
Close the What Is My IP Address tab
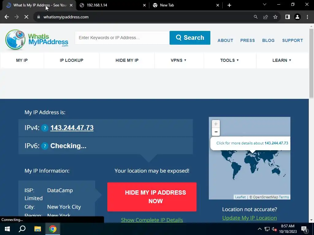click(x=71, y=6)
